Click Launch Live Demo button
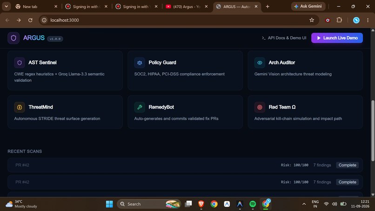 pyautogui.click(x=337, y=38)
